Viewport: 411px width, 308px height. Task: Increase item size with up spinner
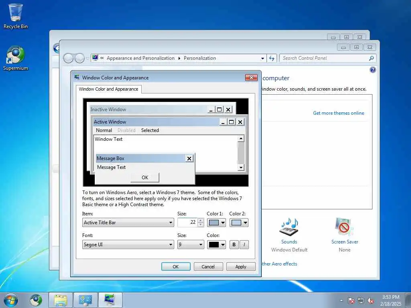[x=201, y=220]
